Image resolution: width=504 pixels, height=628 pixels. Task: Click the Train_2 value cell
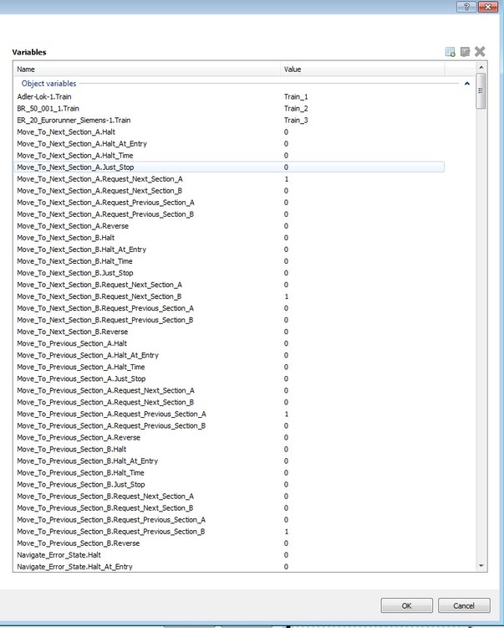(296, 109)
